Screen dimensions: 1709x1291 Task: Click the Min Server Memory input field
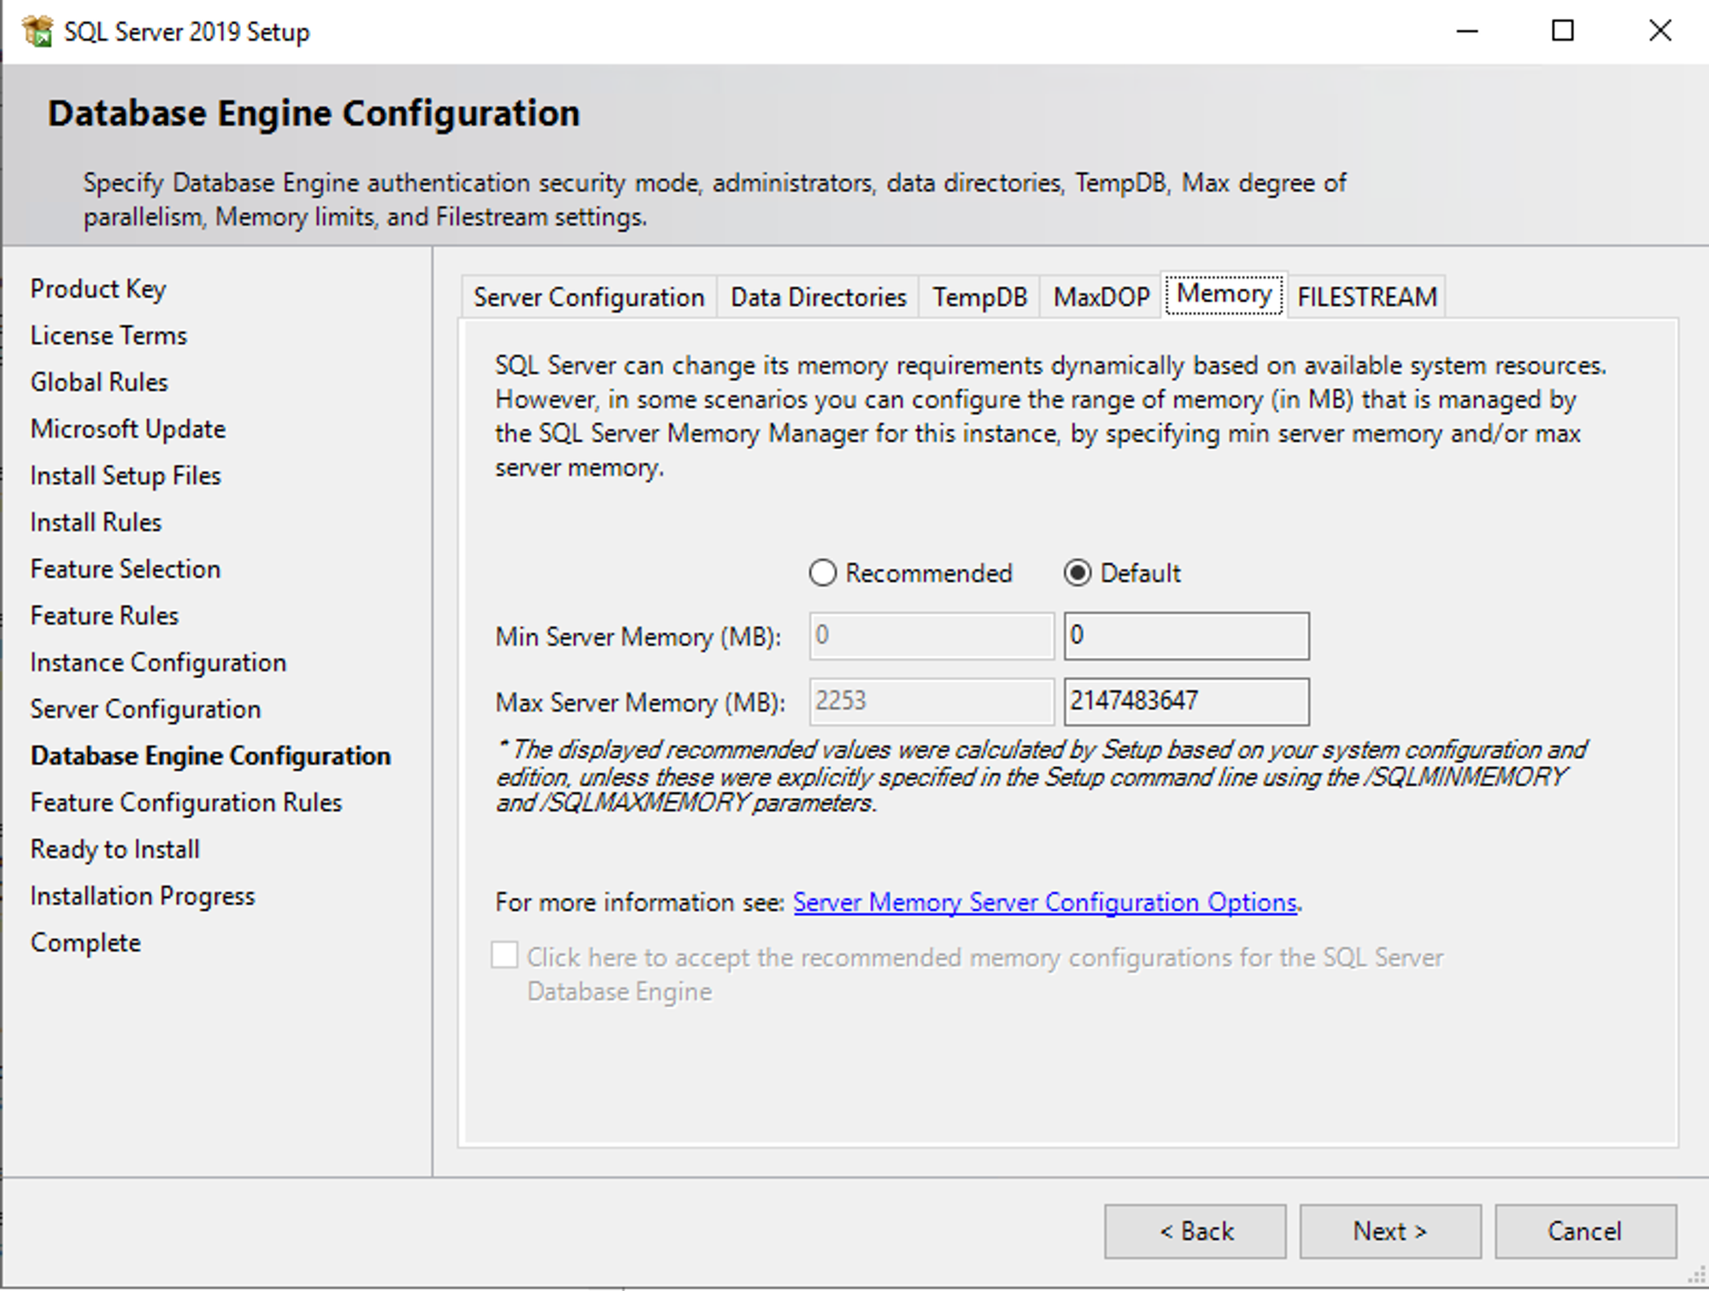1186,636
